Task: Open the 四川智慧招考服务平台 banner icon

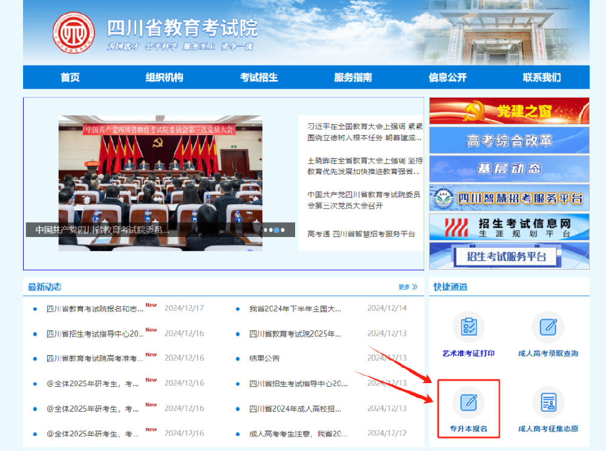Action: click(509, 198)
